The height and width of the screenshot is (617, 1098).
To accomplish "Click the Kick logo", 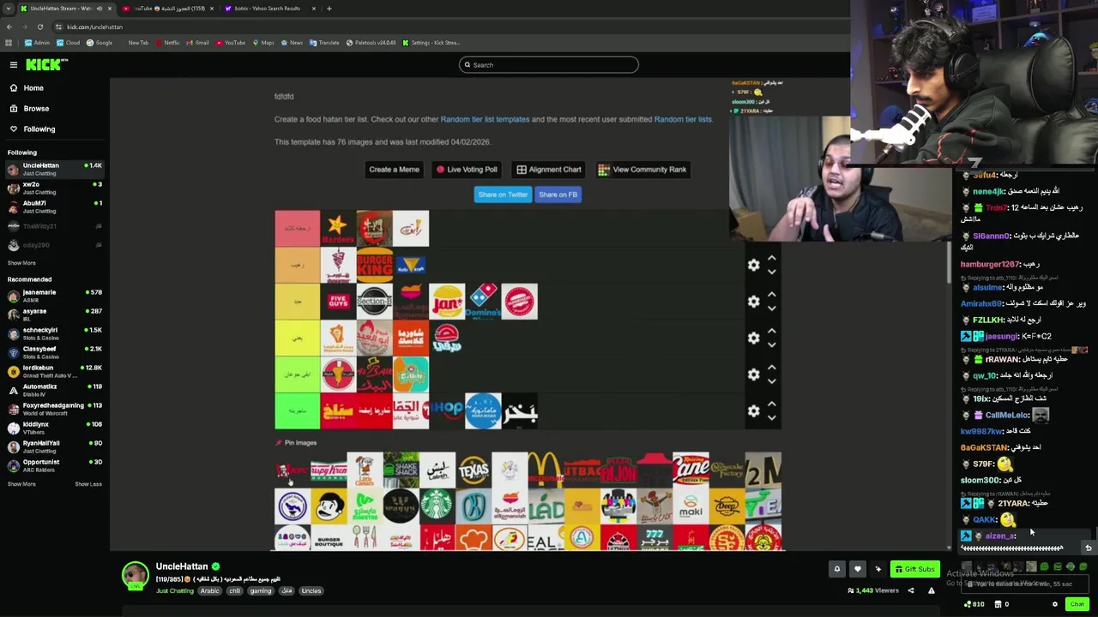I will click(x=46, y=65).
